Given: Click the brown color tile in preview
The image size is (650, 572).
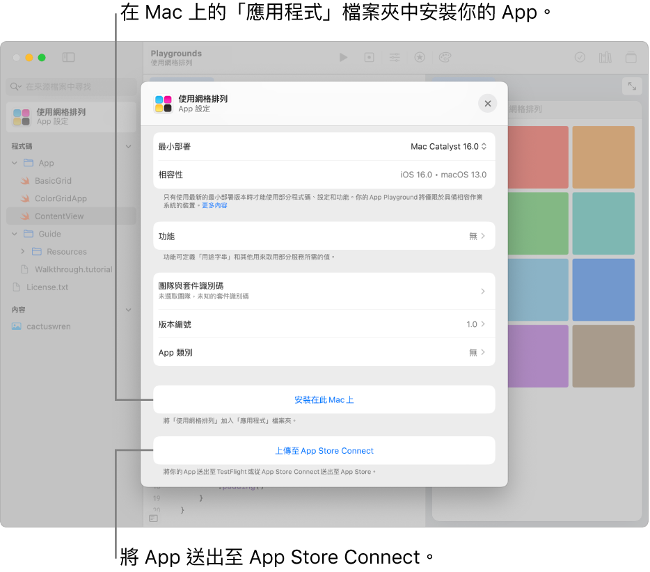Looking at the screenshot, I should [x=603, y=356].
